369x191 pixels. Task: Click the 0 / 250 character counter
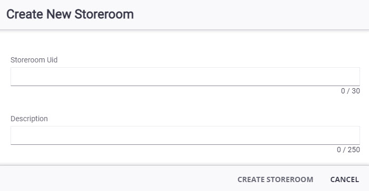(348, 150)
